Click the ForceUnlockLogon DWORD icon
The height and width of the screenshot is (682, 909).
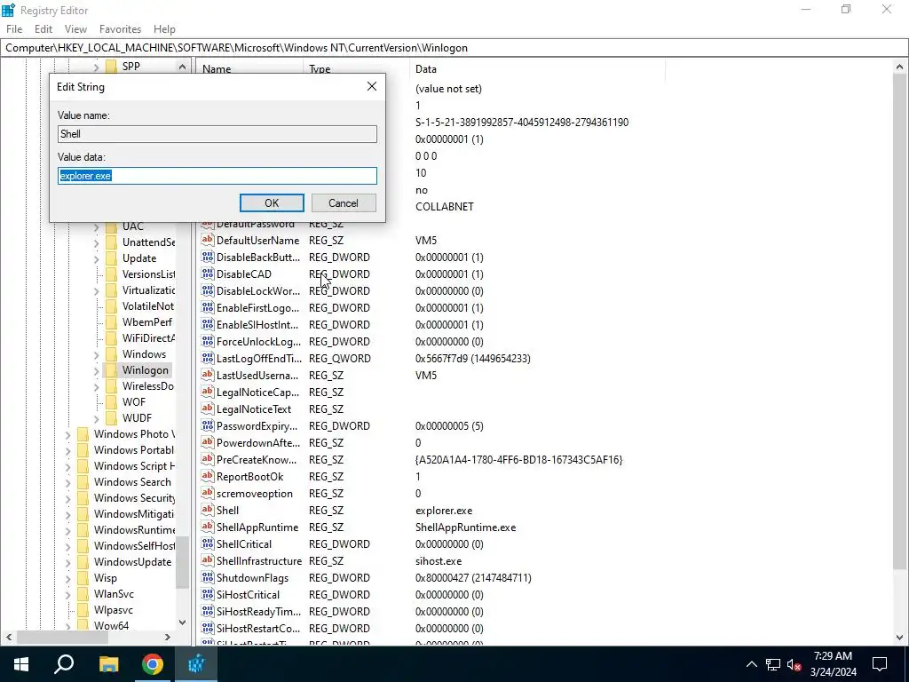click(208, 341)
